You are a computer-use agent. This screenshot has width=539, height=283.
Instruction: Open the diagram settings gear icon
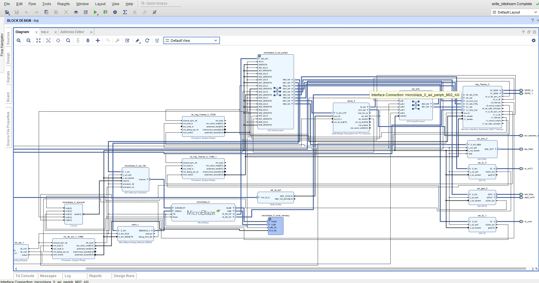[534, 40]
